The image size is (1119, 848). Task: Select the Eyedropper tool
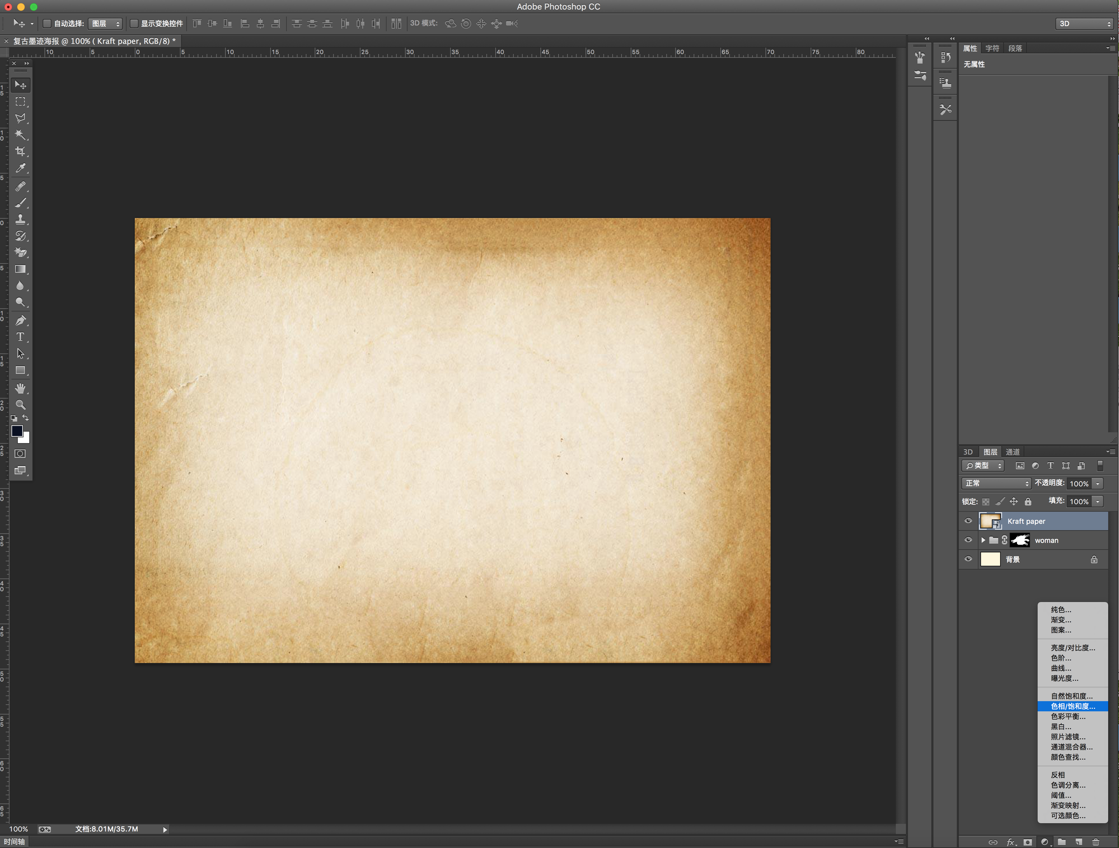20,168
